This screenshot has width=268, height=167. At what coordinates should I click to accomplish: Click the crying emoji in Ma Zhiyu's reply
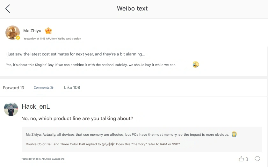click(234, 134)
